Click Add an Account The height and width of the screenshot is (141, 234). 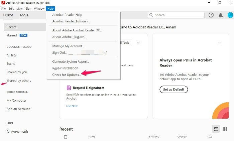click(18, 109)
